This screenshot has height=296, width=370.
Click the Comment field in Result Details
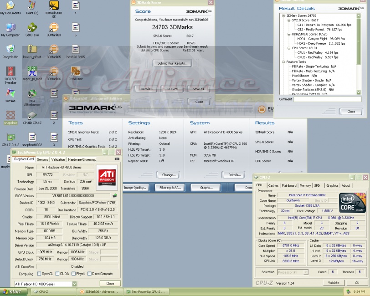327,99
